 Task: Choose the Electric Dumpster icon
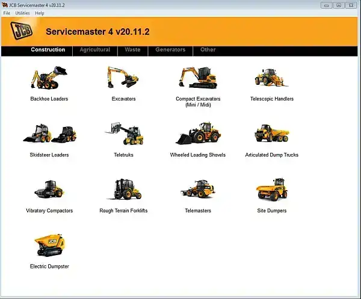[x=50, y=245]
